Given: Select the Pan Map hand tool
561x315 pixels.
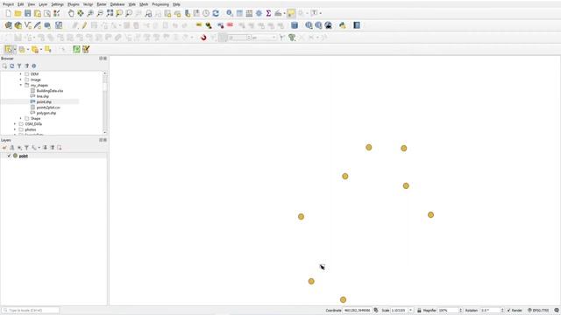Looking at the screenshot, I should (71, 14).
